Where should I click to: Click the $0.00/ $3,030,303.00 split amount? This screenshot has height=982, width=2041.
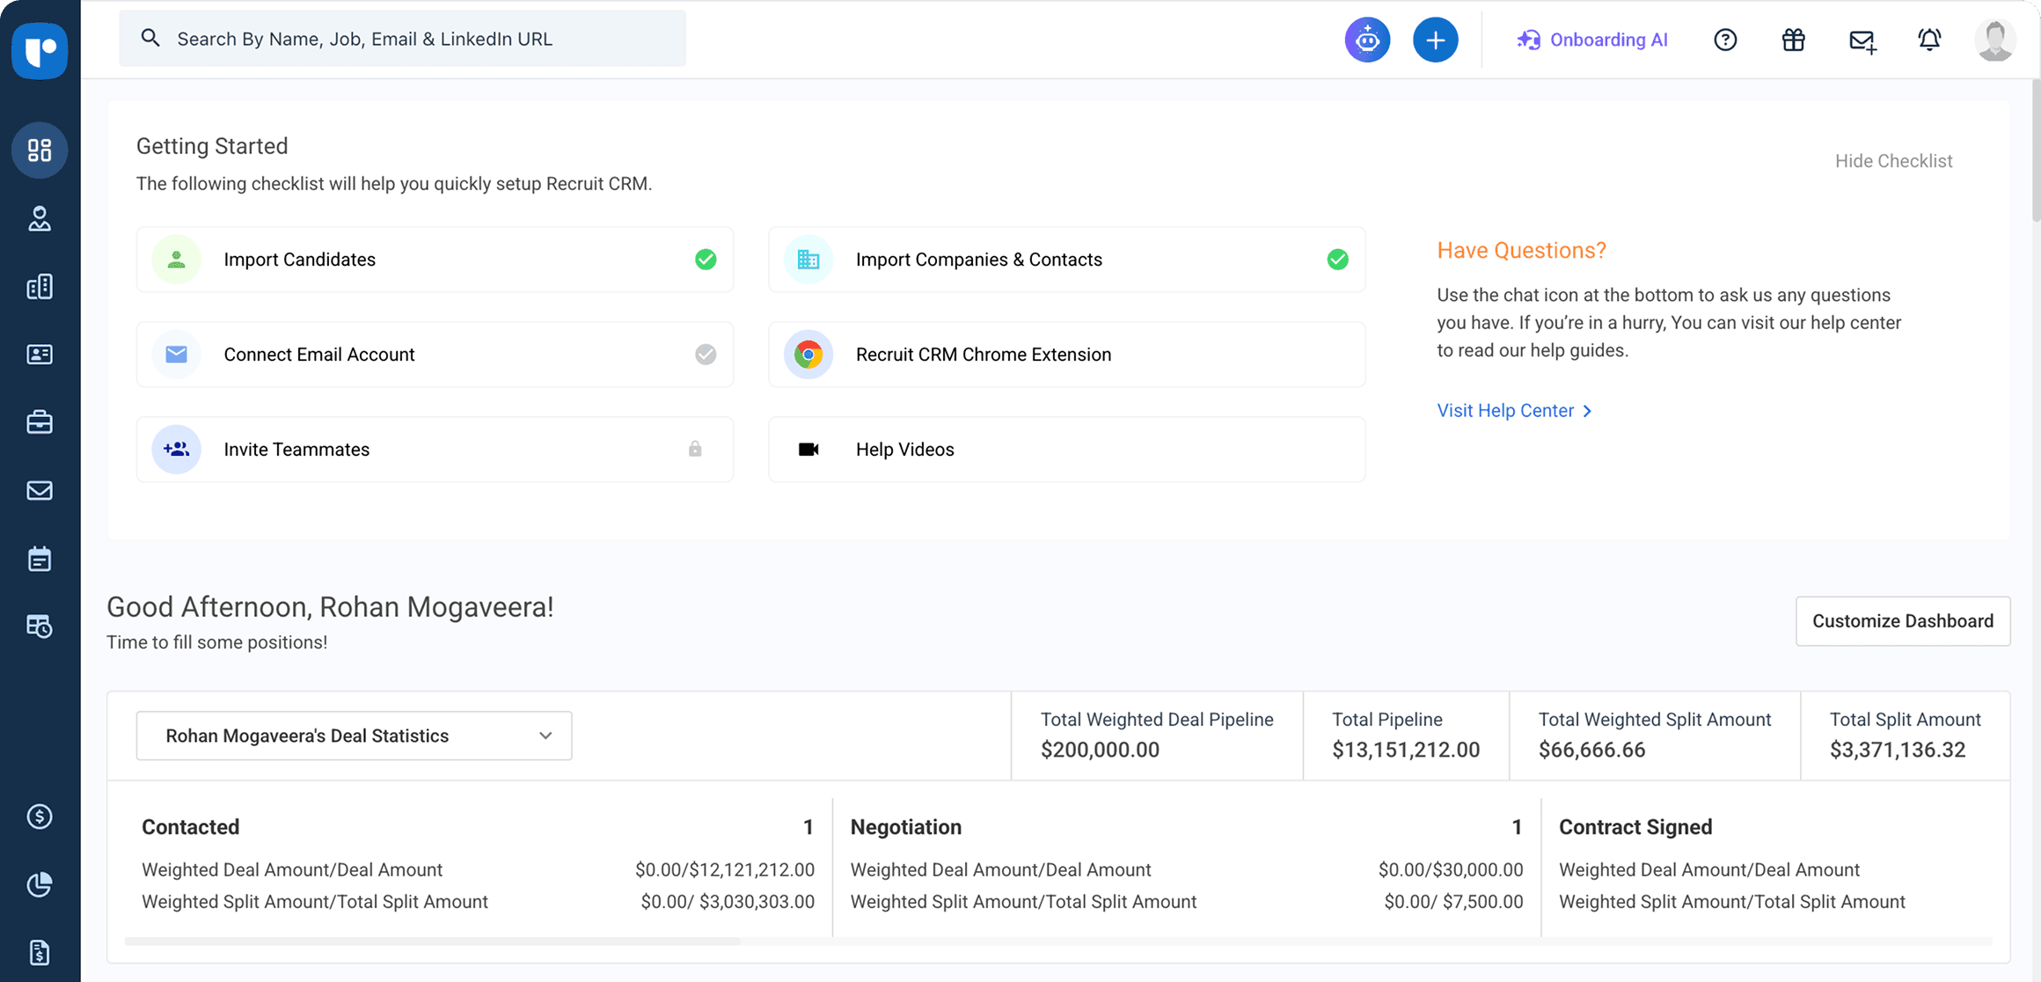pyautogui.click(x=727, y=902)
